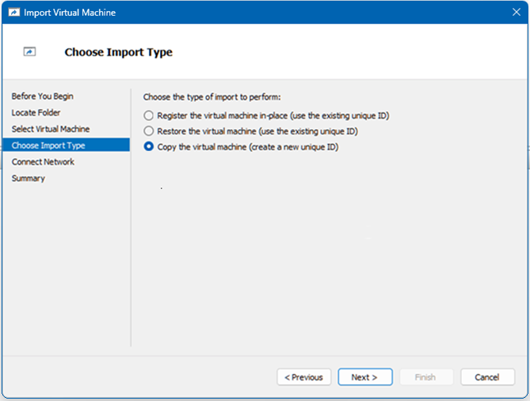The height and width of the screenshot is (401, 530).
Task: Go to the Before You Begin step
Action: pos(42,96)
